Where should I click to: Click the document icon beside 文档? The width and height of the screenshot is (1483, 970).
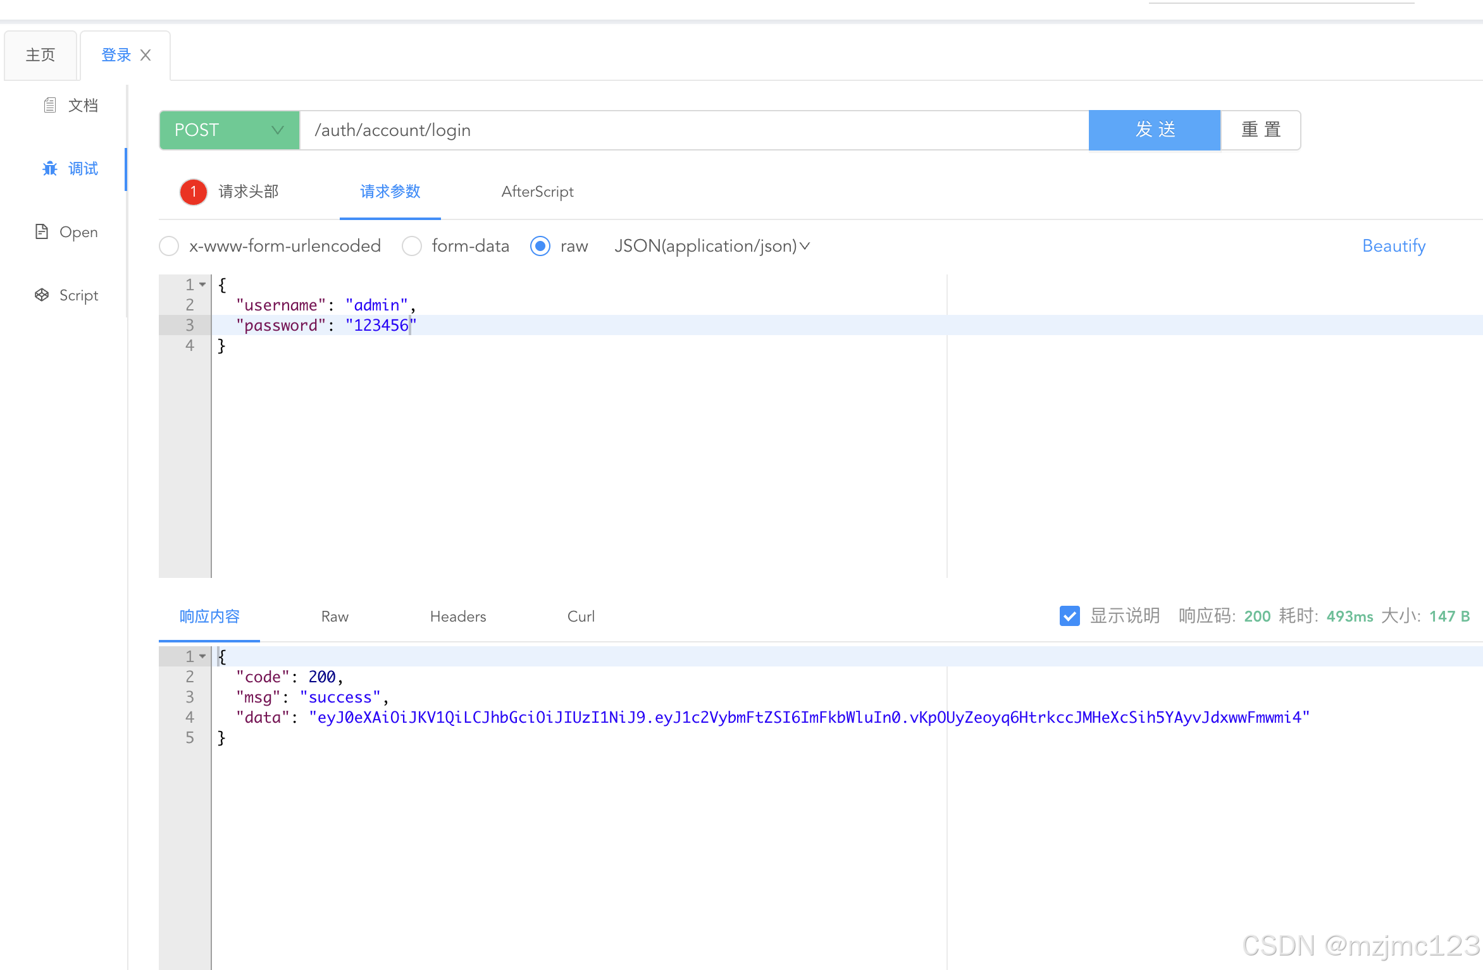pyautogui.click(x=50, y=105)
